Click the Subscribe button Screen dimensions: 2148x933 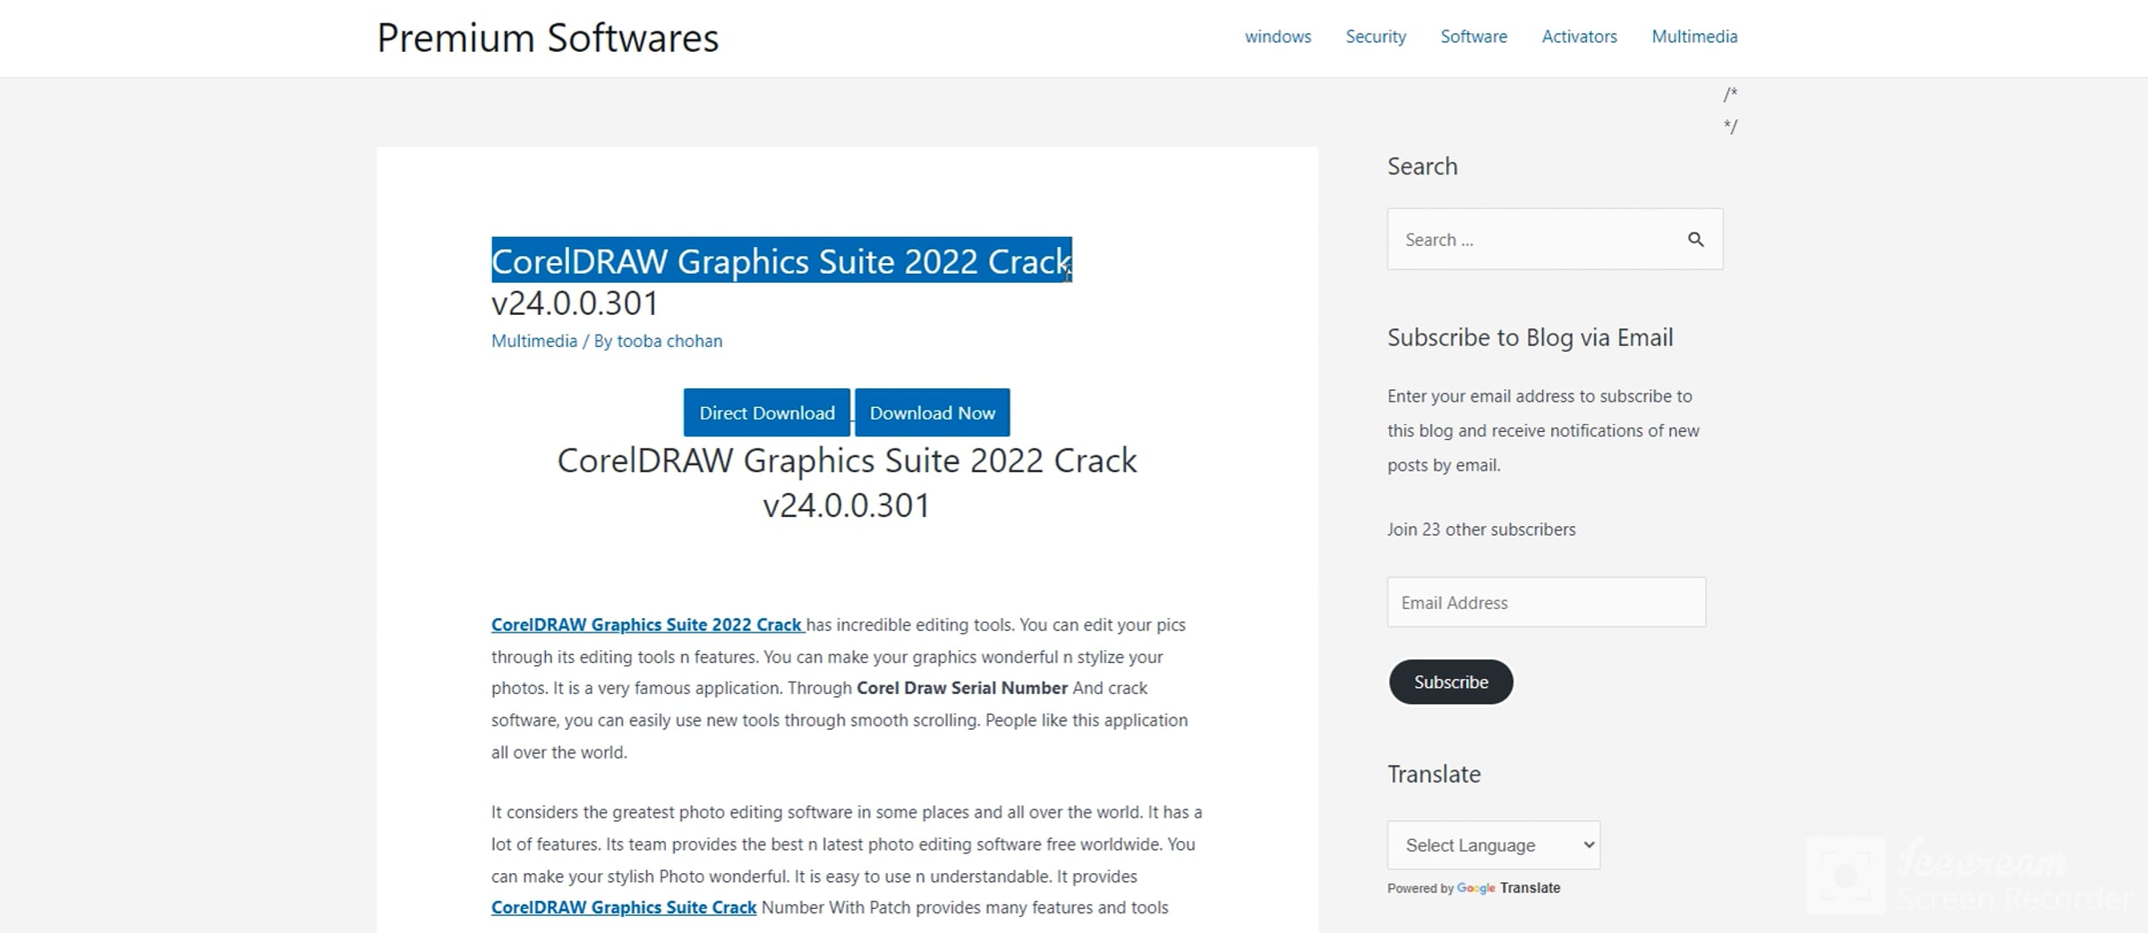click(x=1451, y=682)
